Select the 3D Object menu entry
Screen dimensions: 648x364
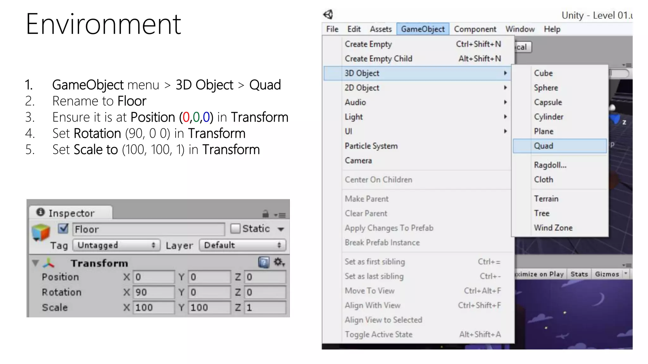417,73
